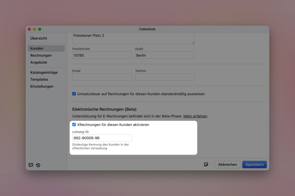Open Einstellungen from the sidebar
Viewport: 295px width, 196px height.
(42, 86)
